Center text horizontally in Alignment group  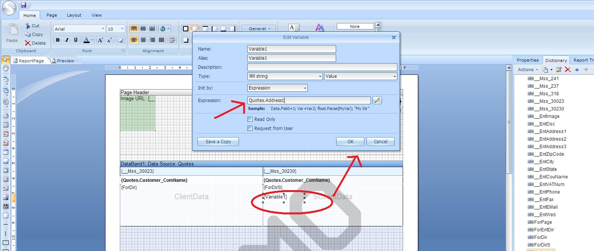(143, 40)
